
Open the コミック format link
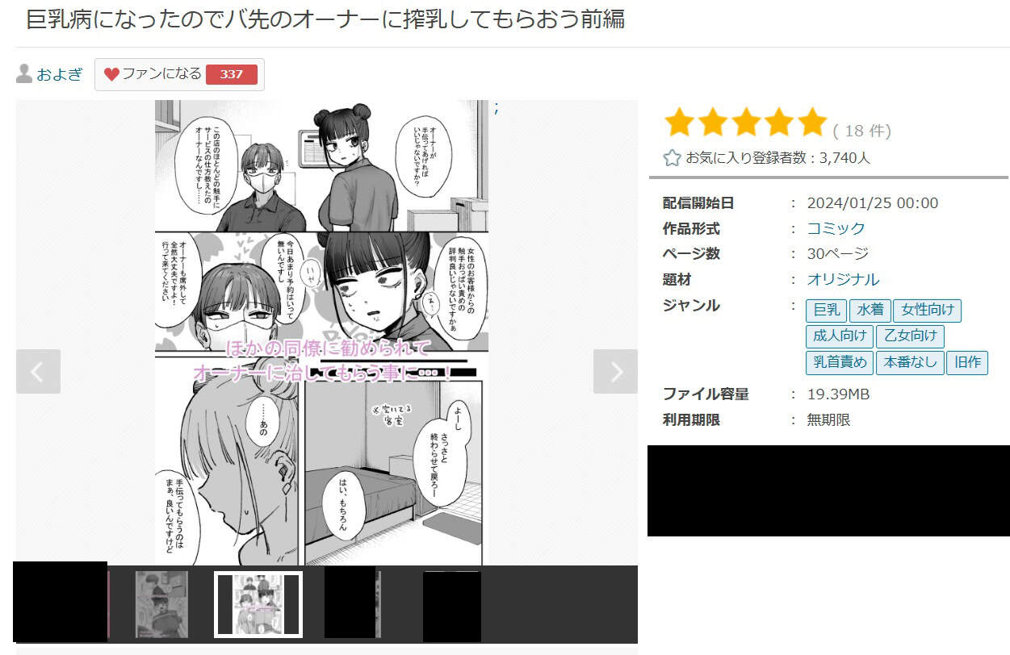836,228
